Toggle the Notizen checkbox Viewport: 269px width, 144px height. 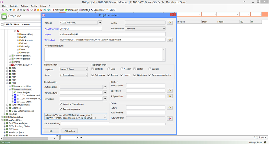pos(122,69)
